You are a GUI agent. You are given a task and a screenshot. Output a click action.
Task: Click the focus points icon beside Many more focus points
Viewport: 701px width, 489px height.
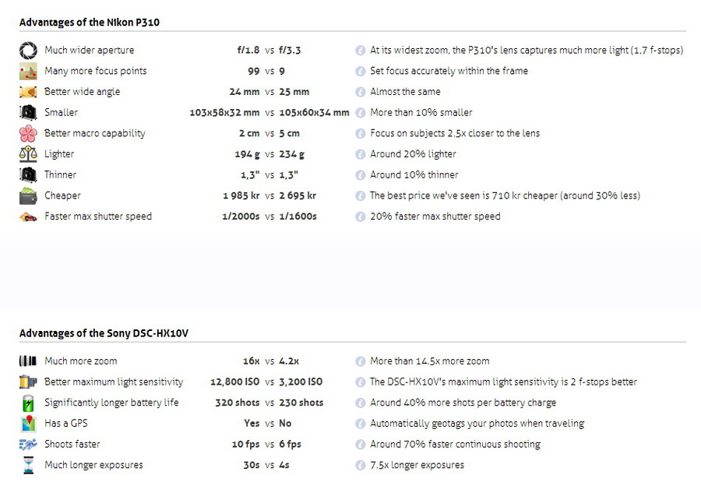pos(28,71)
